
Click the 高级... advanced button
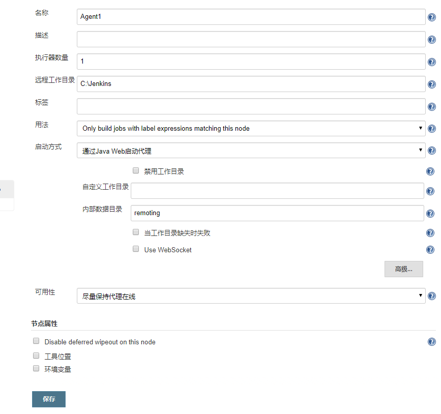[x=403, y=269]
